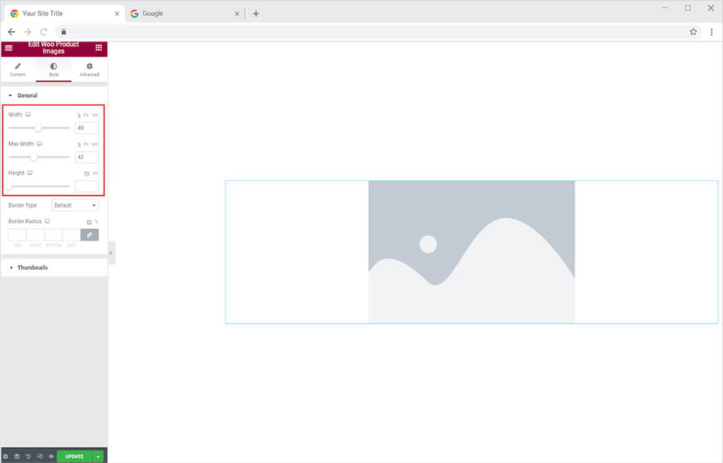Switch to the Advanced tab
The image size is (723, 463).
click(x=89, y=69)
